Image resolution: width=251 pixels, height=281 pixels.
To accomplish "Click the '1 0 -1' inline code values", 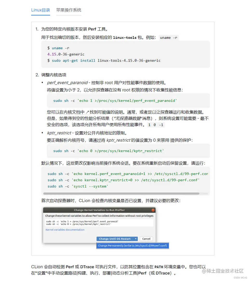I will pyautogui.click(x=155, y=125).
